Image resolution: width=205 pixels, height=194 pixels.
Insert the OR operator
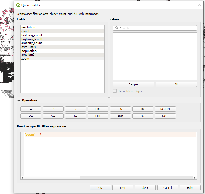(143, 116)
